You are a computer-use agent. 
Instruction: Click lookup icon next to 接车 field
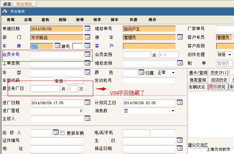coord(180,37)
